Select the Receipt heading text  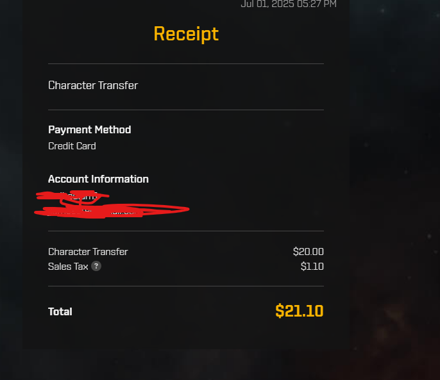point(186,34)
